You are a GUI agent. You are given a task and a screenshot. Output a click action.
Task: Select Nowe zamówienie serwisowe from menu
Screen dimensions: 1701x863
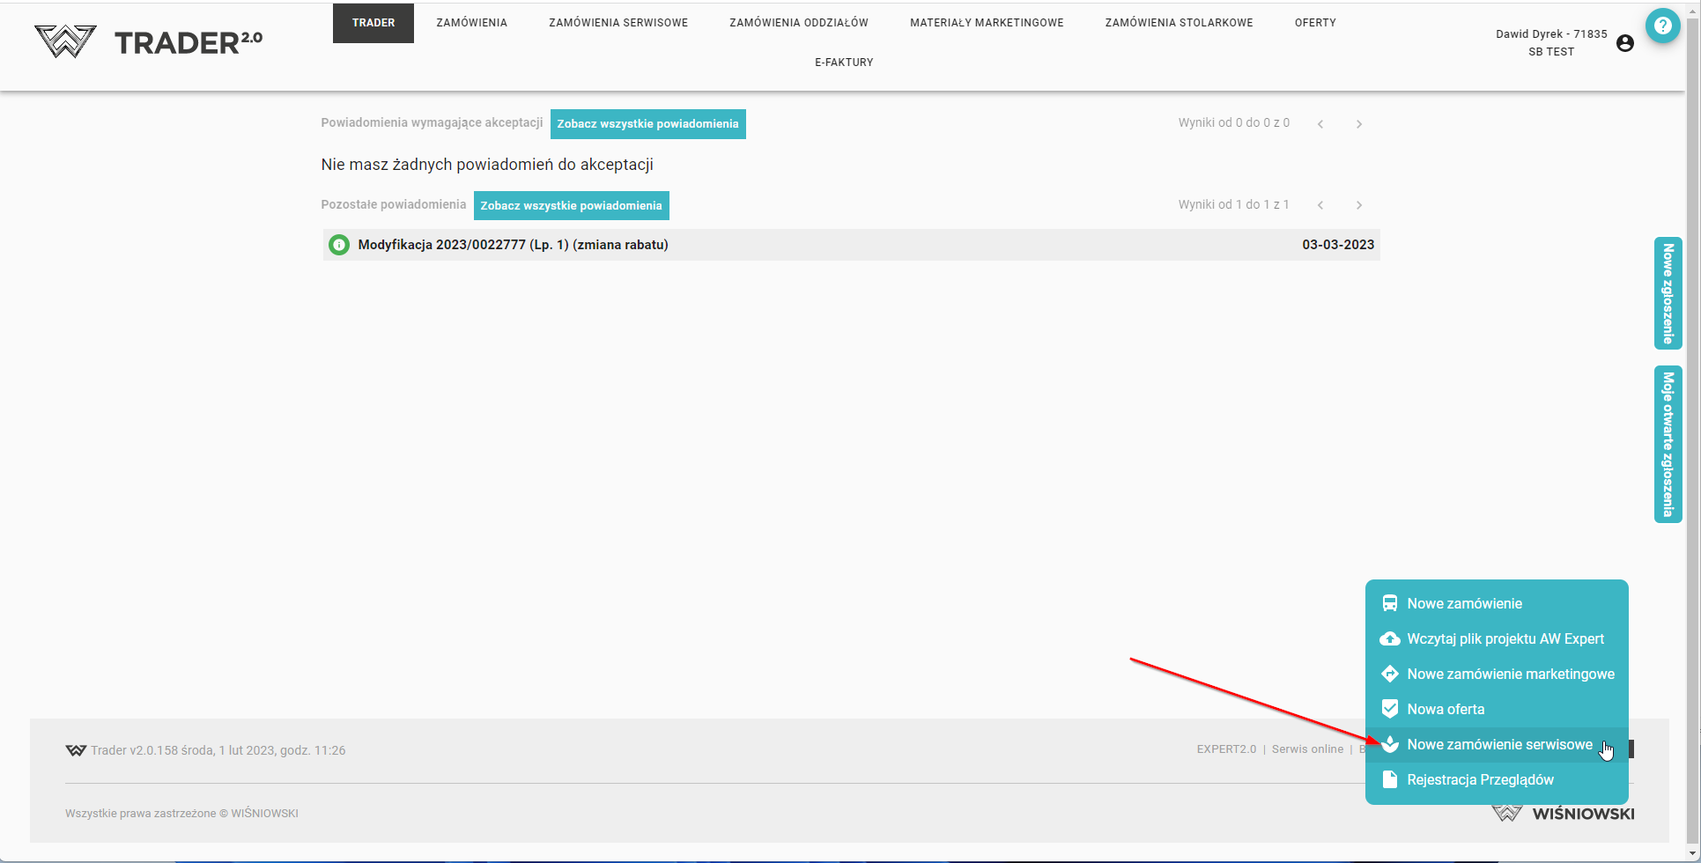click(x=1499, y=744)
